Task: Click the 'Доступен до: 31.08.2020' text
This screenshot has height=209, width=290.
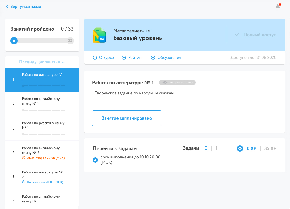Action: (x=253, y=58)
